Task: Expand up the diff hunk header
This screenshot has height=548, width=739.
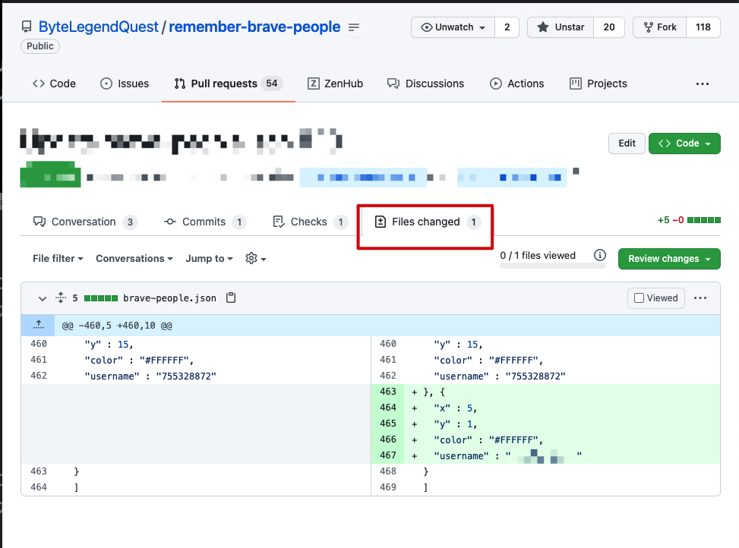Action: (38, 326)
